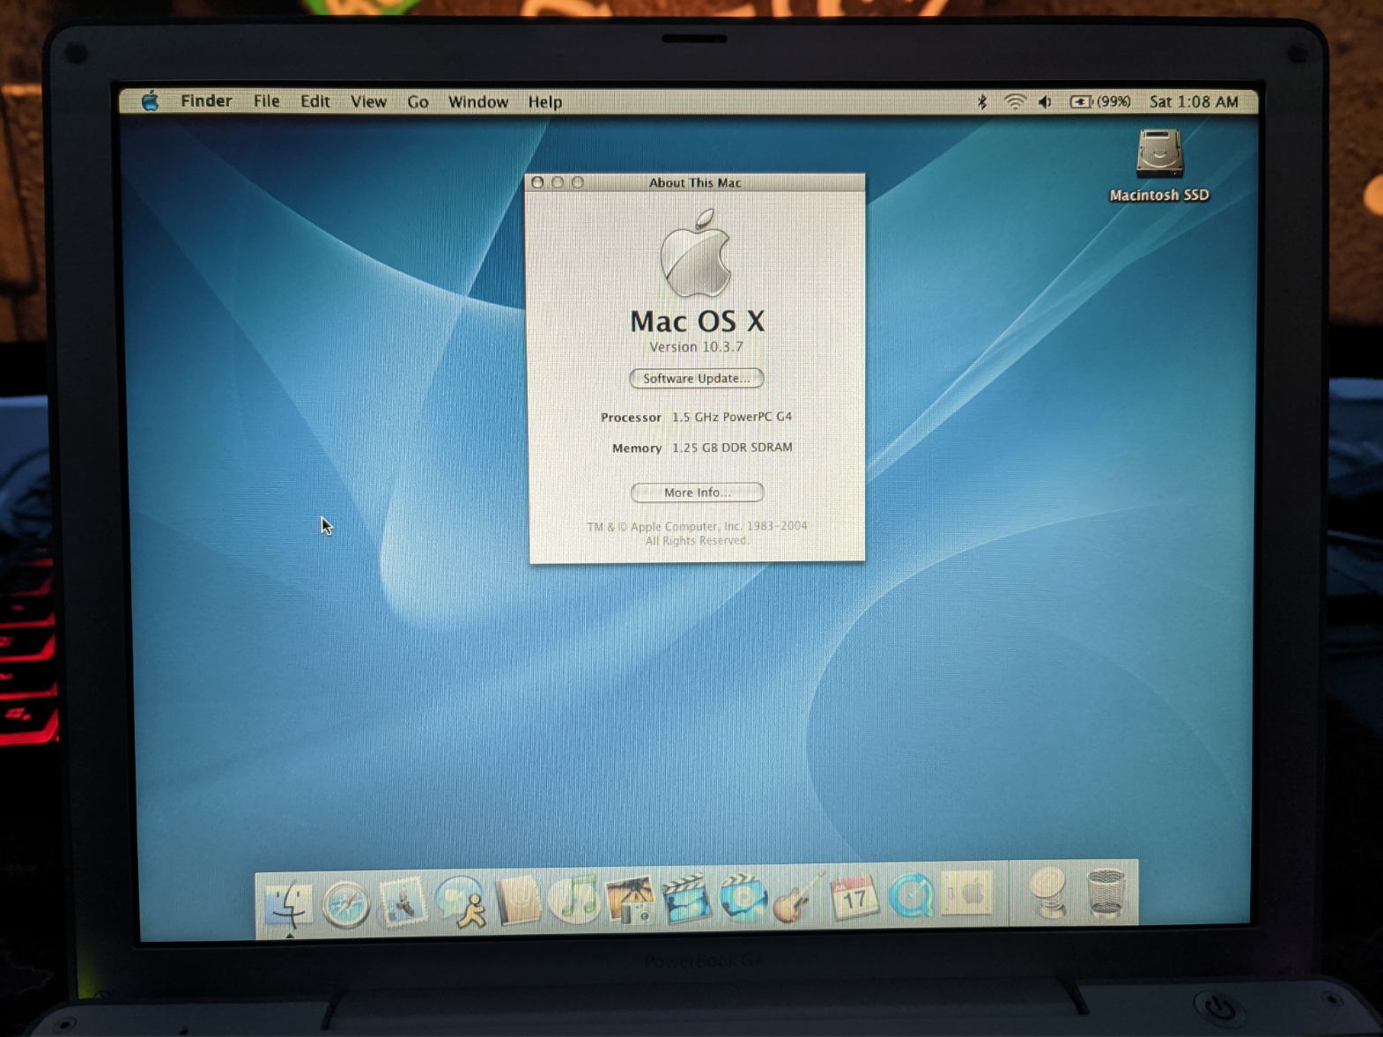Launch iTunes from the Dock
The height and width of the screenshot is (1037, 1383).
pyautogui.click(x=574, y=900)
